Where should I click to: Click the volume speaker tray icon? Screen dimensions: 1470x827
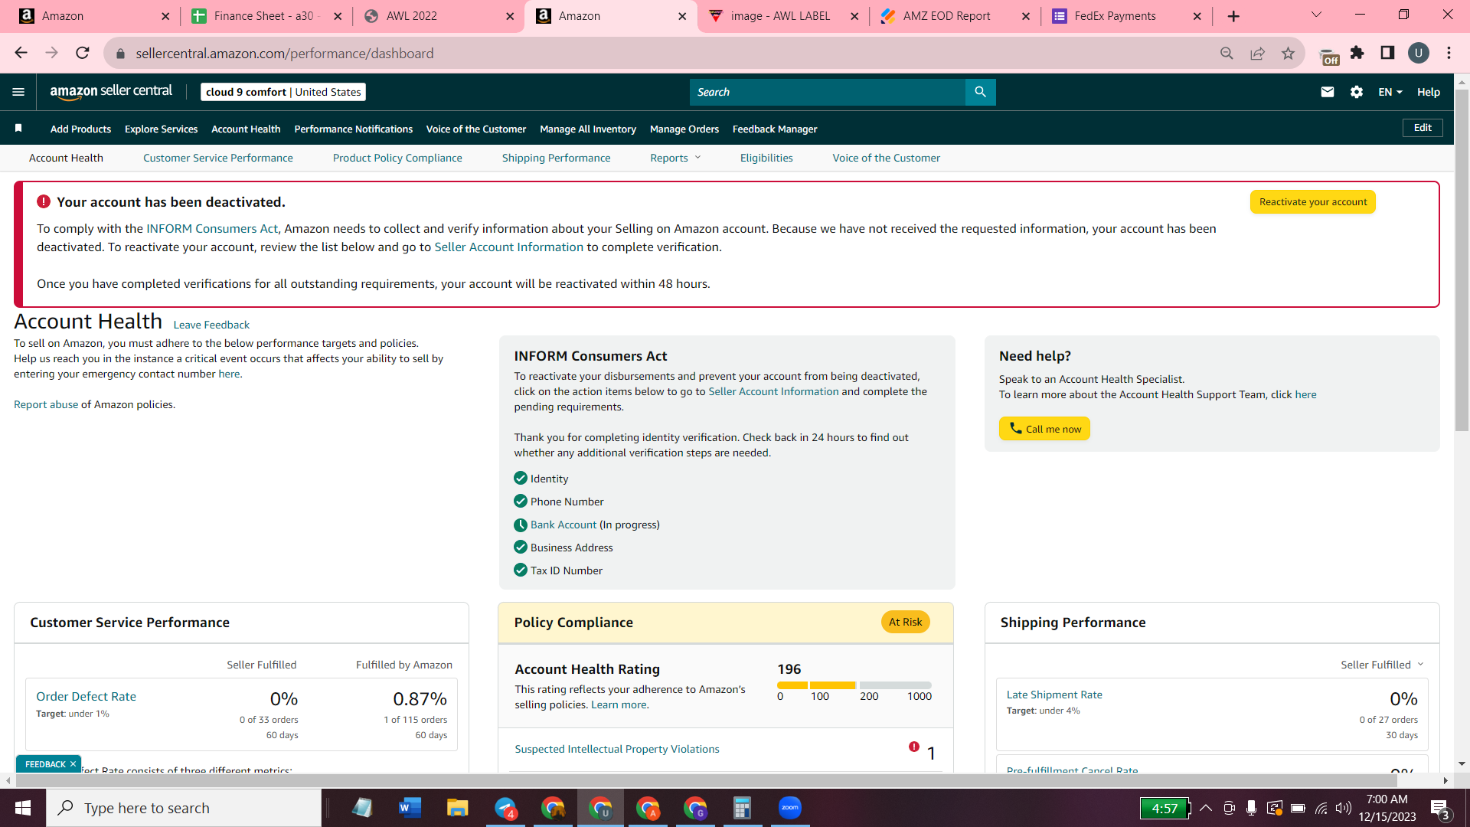pyautogui.click(x=1344, y=808)
